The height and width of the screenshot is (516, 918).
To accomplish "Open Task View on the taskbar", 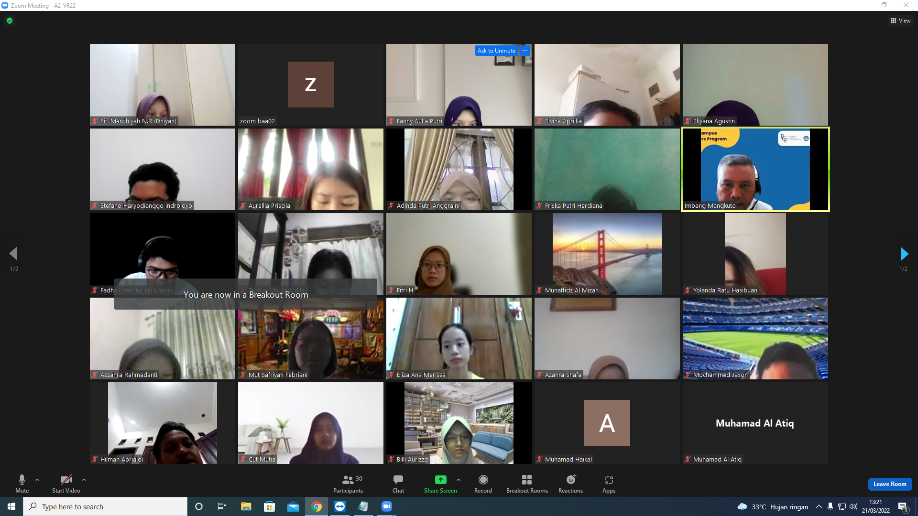I will pos(222,506).
